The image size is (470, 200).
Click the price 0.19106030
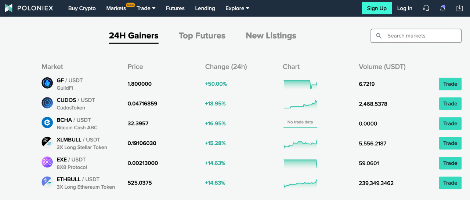click(x=142, y=143)
